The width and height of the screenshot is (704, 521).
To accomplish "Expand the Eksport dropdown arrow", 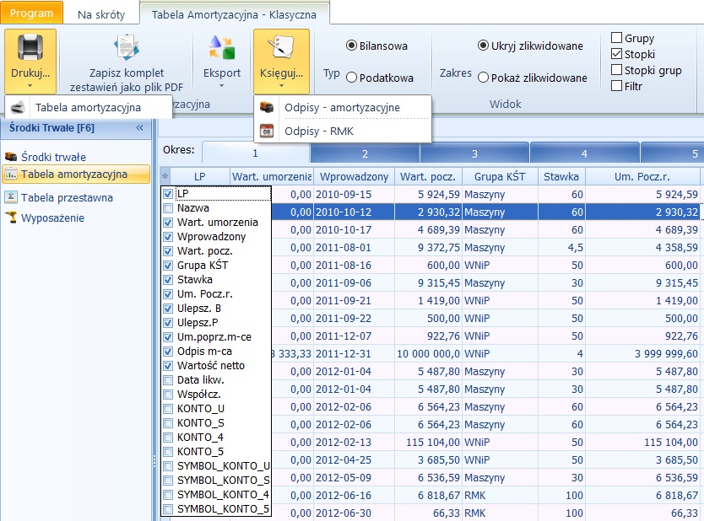I will (222, 85).
